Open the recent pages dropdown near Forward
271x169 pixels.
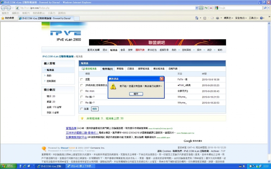[13, 8]
